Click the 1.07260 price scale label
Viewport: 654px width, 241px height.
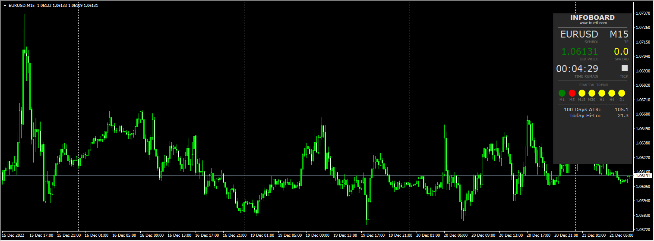[x=643, y=28]
